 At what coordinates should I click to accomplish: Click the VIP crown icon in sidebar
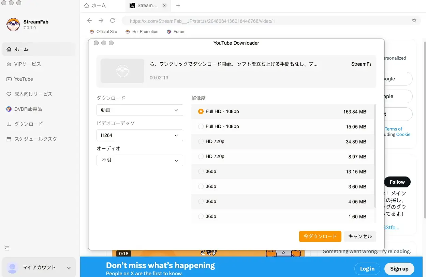pos(9,64)
